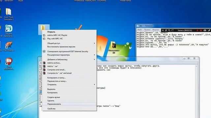Expand the Общий доступ submenu arrow

94,43
